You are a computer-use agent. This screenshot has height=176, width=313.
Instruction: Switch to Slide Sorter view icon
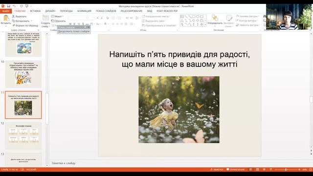258,170
